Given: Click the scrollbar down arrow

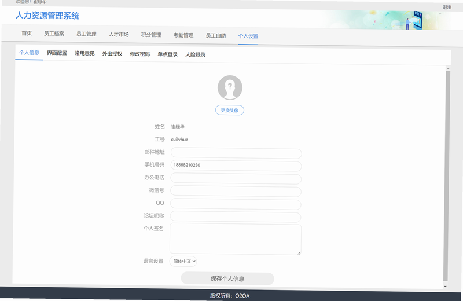Looking at the screenshot, I should [x=446, y=286].
